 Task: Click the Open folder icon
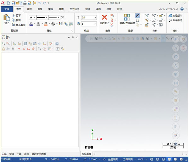click(x=18, y=3)
